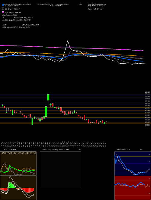Open the blue Stochastics chart panel
Viewport: 151px width, 200px height.
point(133,164)
